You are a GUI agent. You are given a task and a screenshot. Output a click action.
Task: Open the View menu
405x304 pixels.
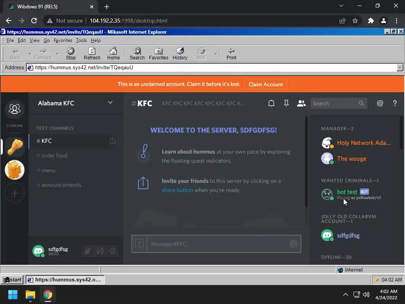coord(34,40)
